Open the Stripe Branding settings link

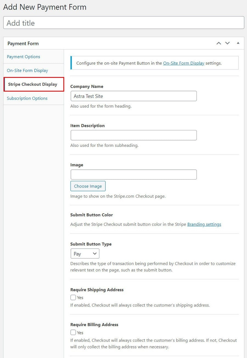[204, 224]
